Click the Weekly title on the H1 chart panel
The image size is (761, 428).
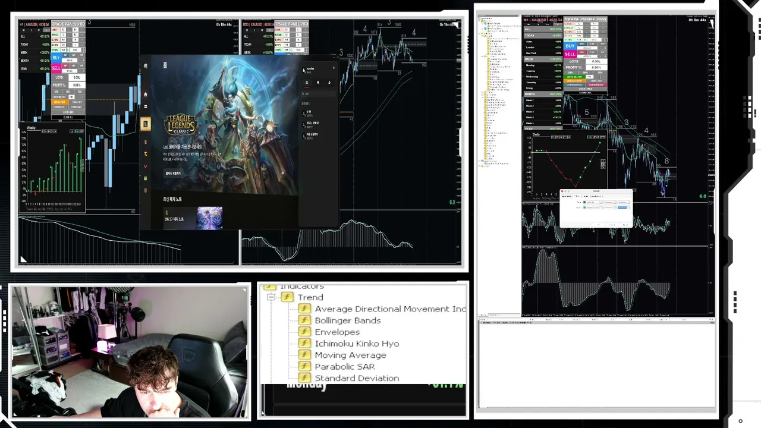pyautogui.click(x=31, y=127)
